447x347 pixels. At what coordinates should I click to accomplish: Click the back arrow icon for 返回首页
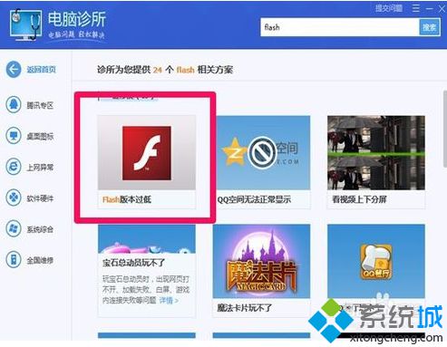click(14, 70)
